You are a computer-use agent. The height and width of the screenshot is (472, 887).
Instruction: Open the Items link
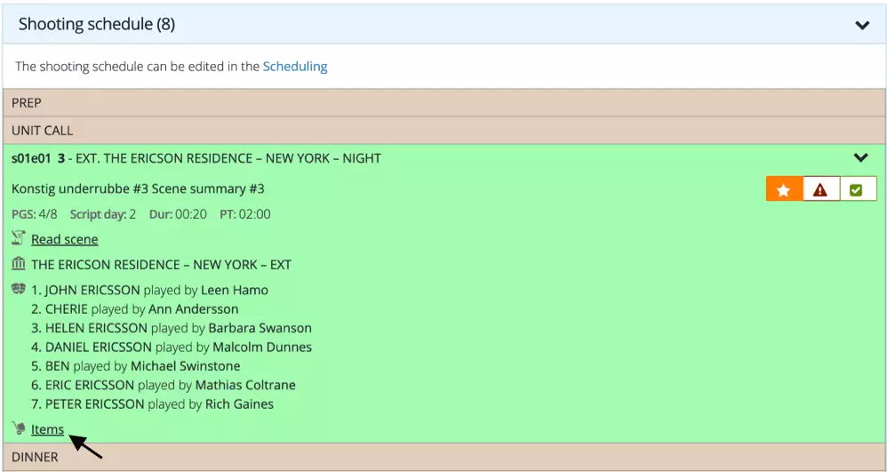click(x=47, y=429)
